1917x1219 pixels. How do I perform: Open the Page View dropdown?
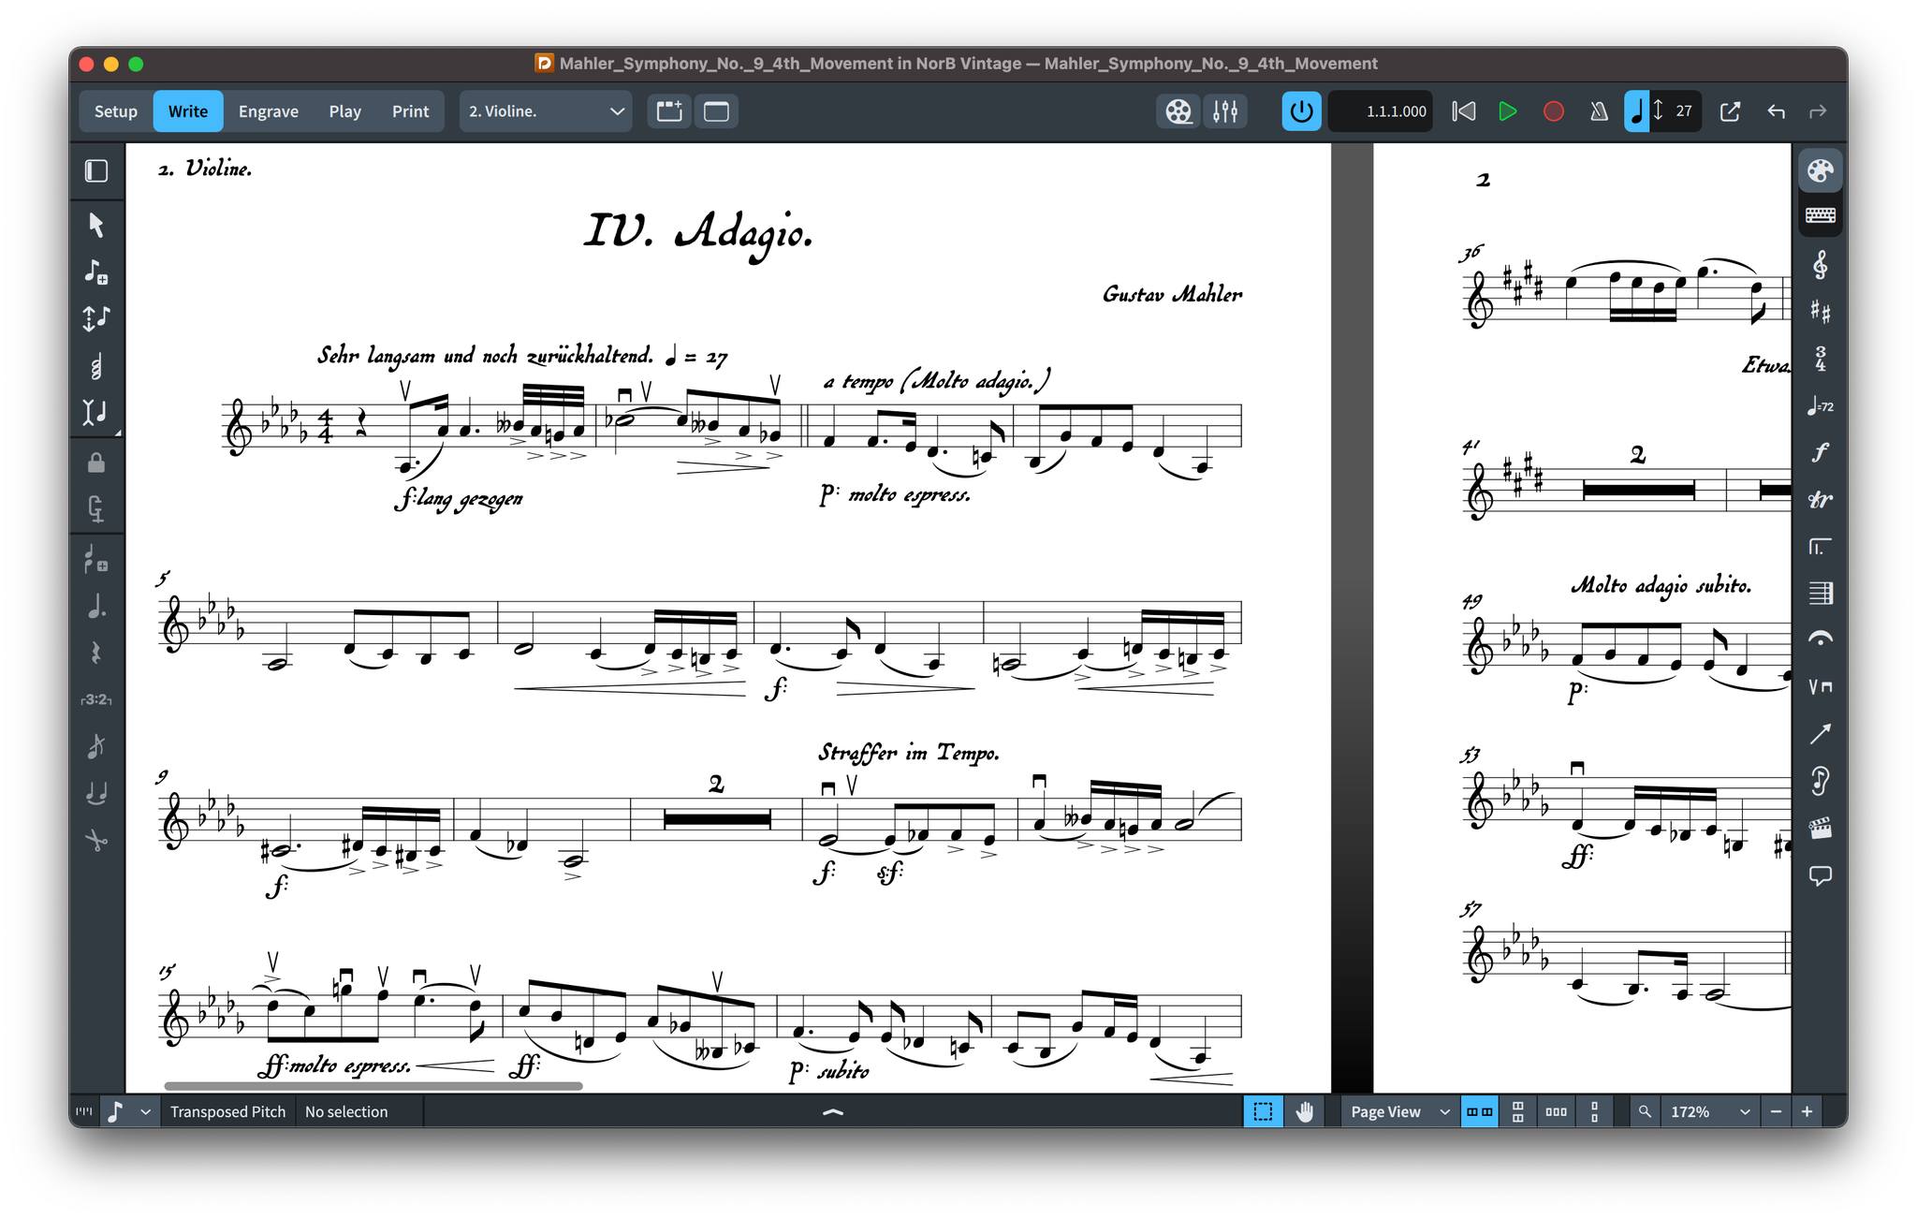click(x=1399, y=1111)
